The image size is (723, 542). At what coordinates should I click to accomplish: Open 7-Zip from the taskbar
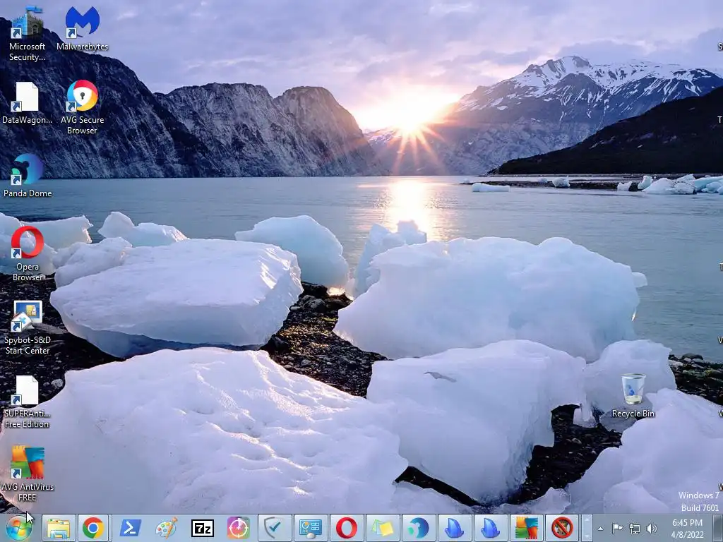[203, 528]
